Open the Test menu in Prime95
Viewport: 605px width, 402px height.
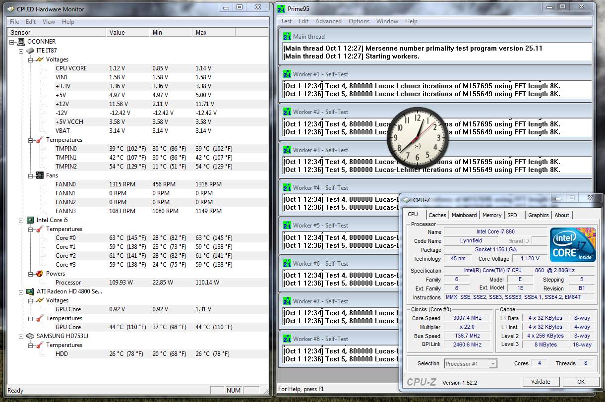click(x=286, y=21)
